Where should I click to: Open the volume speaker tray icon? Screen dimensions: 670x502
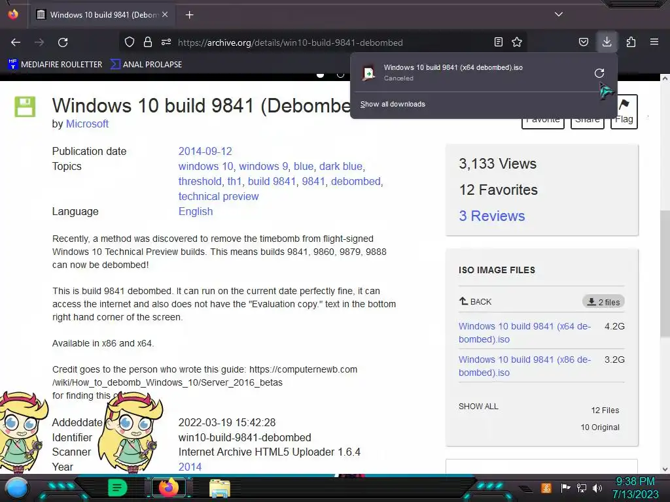click(597, 488)
